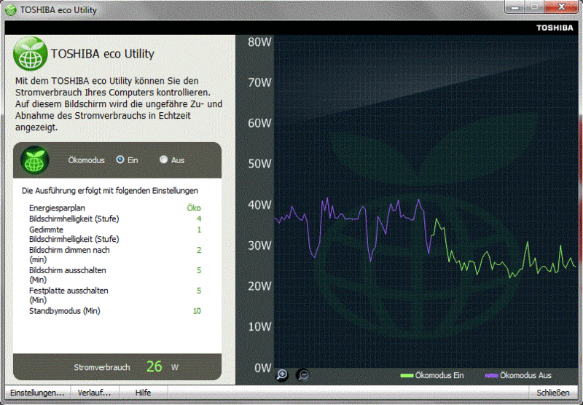Disable Ökomodus with the Aus radio button

164,160
